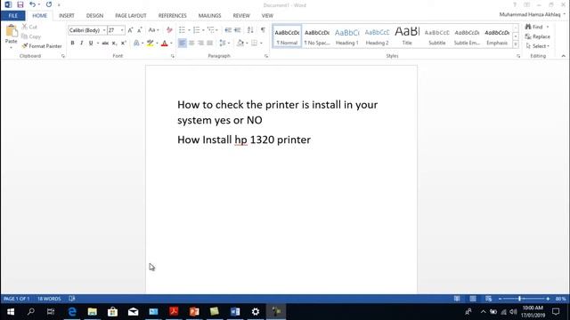Open the font name dropdown
This screenshot has width=570, height=320.
tap(104, 30)
